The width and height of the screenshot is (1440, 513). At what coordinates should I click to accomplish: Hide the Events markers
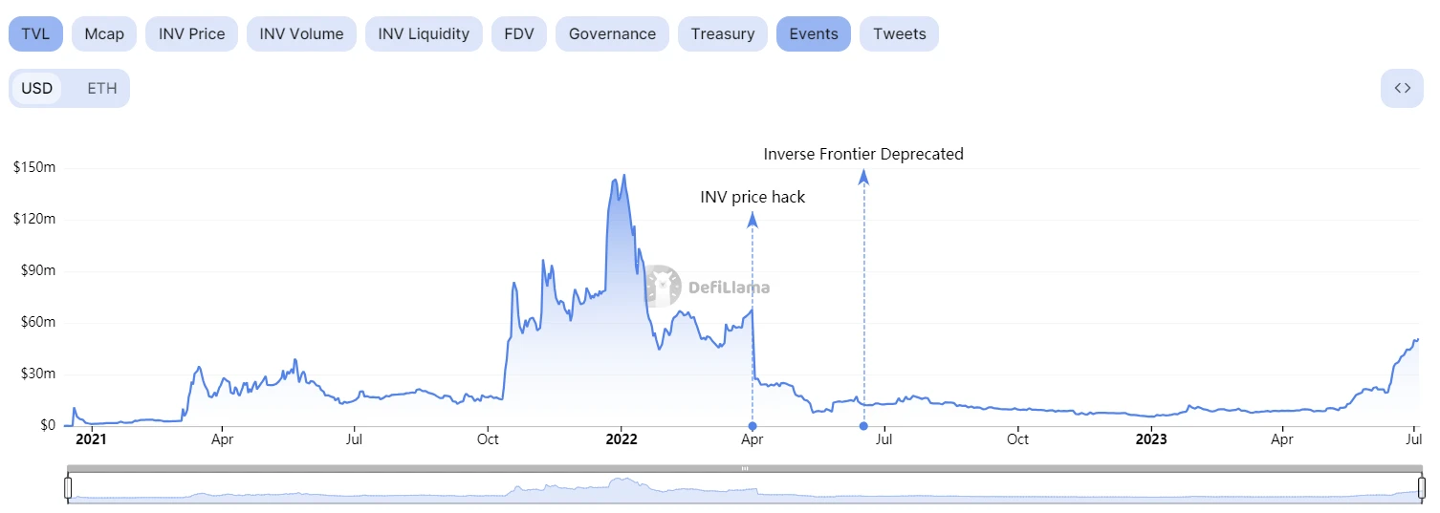(x=814, y=34)
